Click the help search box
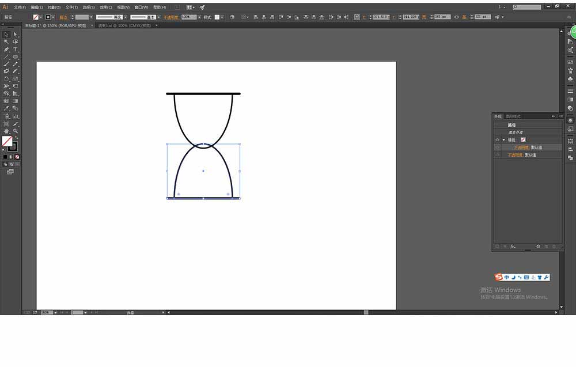The height and width of the screenshot is (367, 576). pos(527,7)
